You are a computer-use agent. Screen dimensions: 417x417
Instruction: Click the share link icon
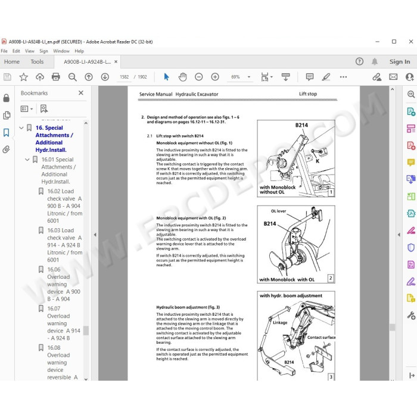tap(376, 77)
